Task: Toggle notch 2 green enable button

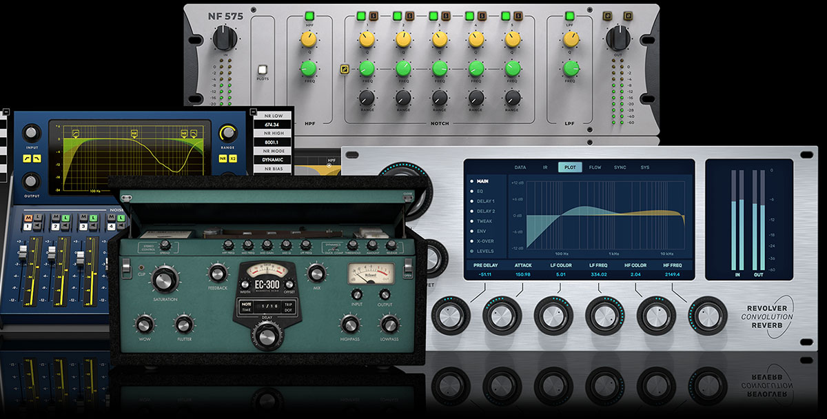Action: (398, 15)
